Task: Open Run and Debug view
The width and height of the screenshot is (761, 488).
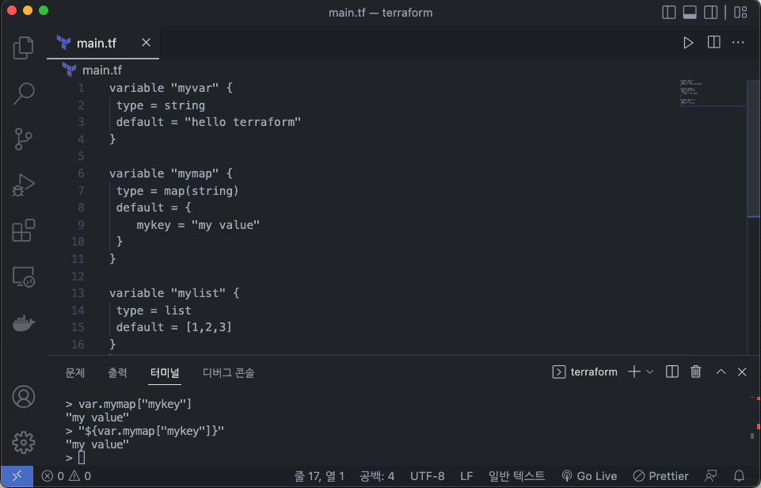Action: click(23, 185)
